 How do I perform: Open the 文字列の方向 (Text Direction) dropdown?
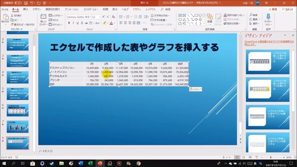[160, 15]
